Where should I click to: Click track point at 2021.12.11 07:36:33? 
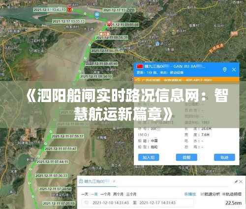click(x=31, y=169)
